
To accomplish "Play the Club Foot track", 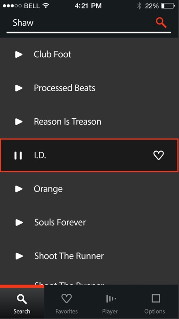I will (19, 55).
